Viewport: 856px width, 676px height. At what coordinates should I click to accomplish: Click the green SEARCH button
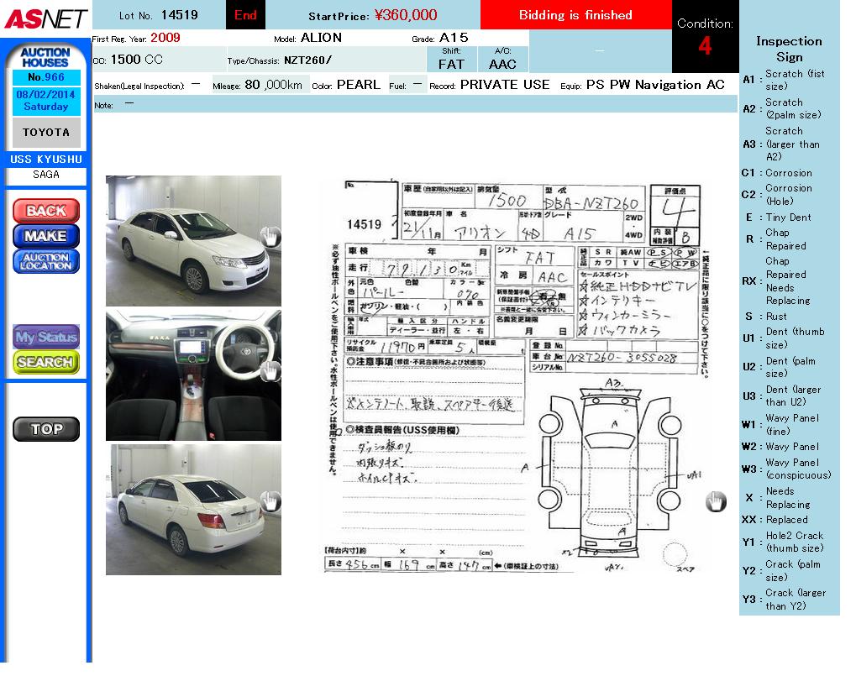pos(46,362)
